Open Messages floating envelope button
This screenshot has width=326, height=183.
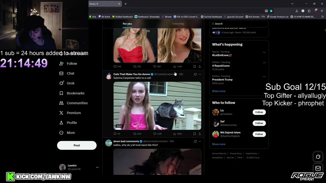click(318, 168)
